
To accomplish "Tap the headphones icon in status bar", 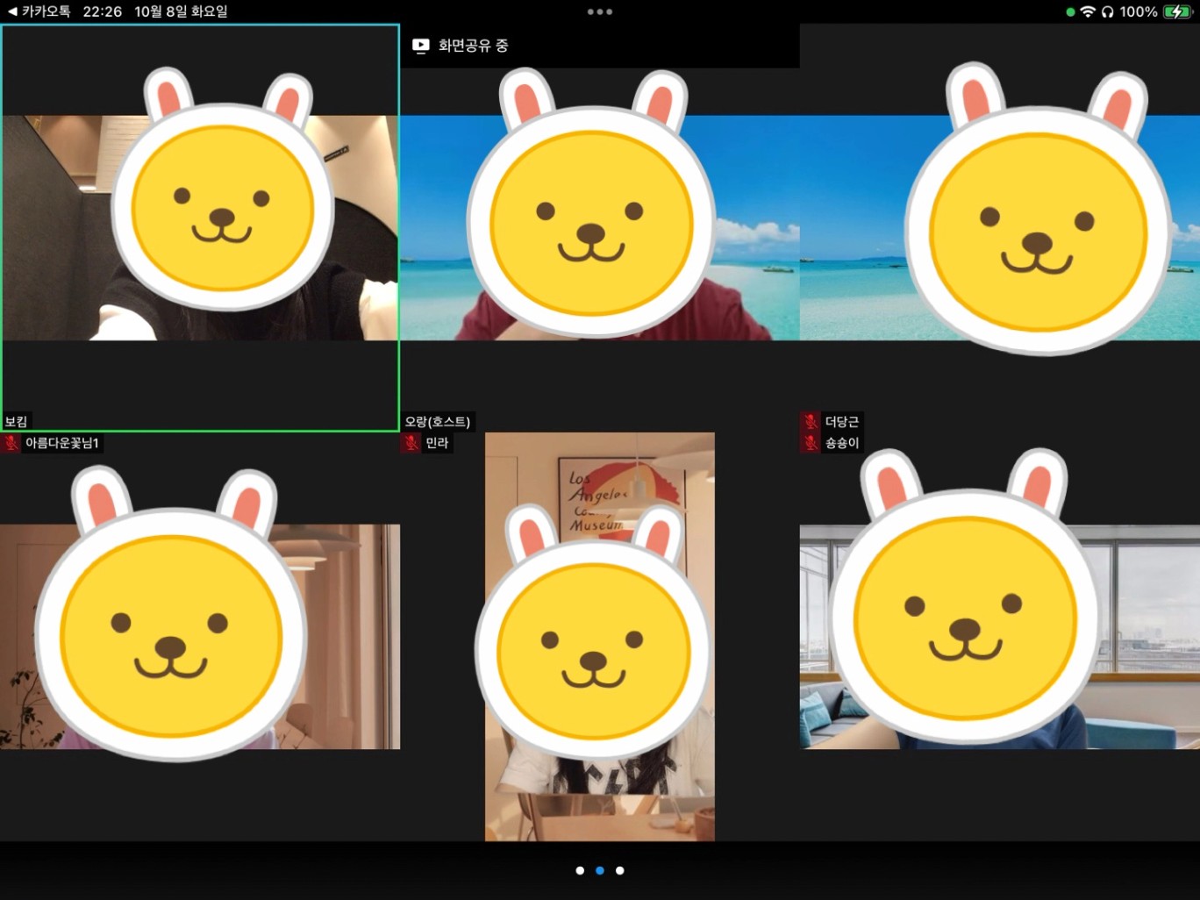I will pos(1107,11).
